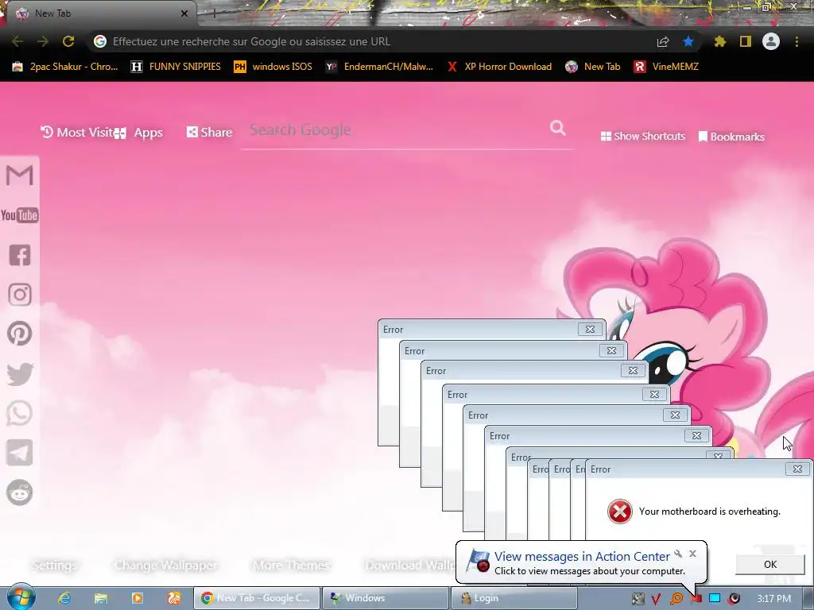The width and height of the screenshot is (814, 610).
Task: Switch to New Tab - Google Chrome taskbar button
Action: coord(257,598)
